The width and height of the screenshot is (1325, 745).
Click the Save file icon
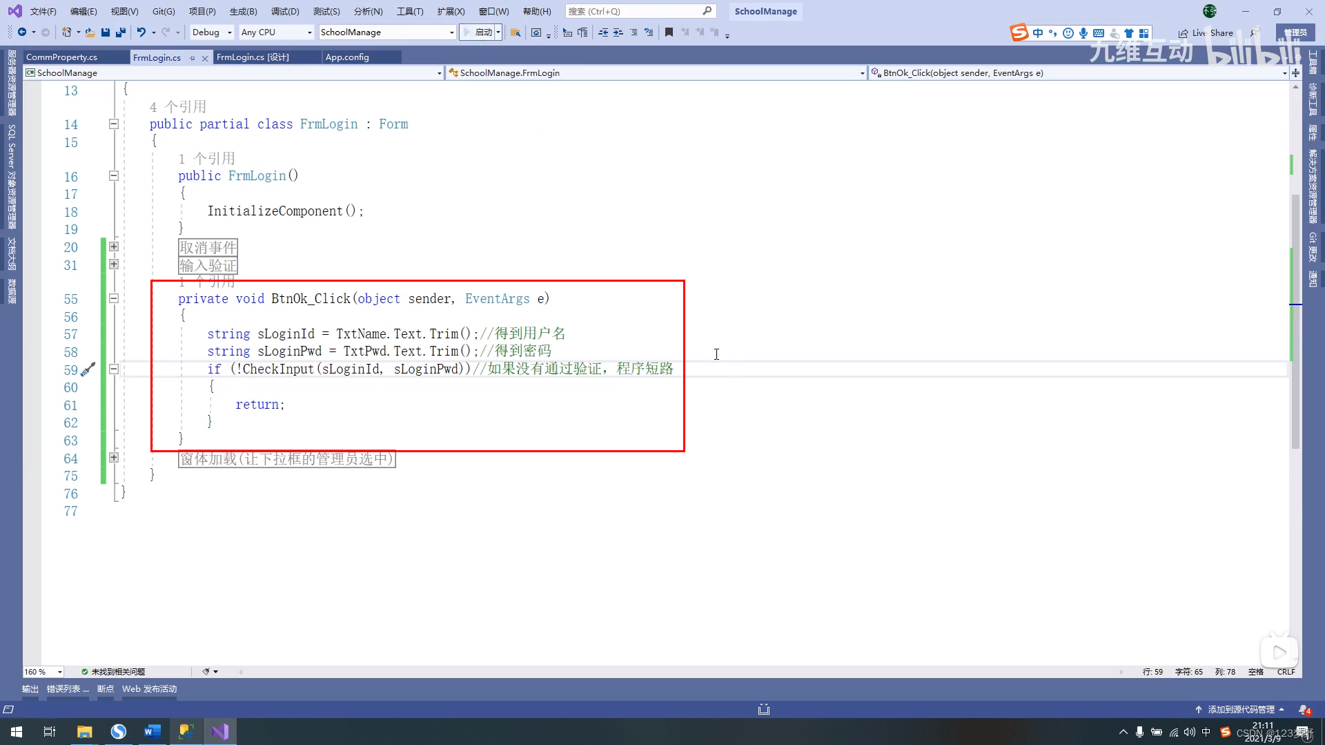[106, 32]
